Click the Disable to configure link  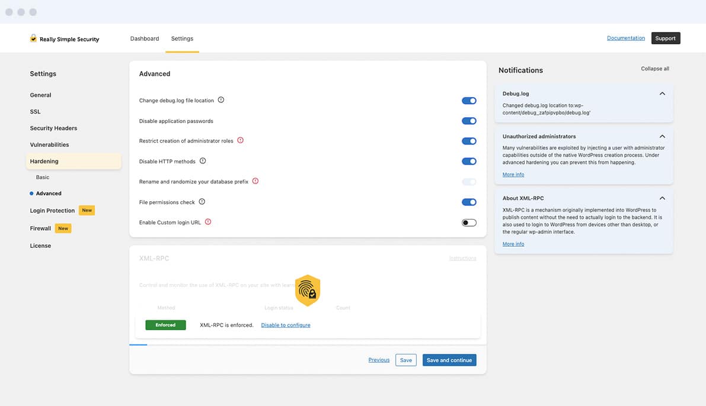click(x=286, y=325)
